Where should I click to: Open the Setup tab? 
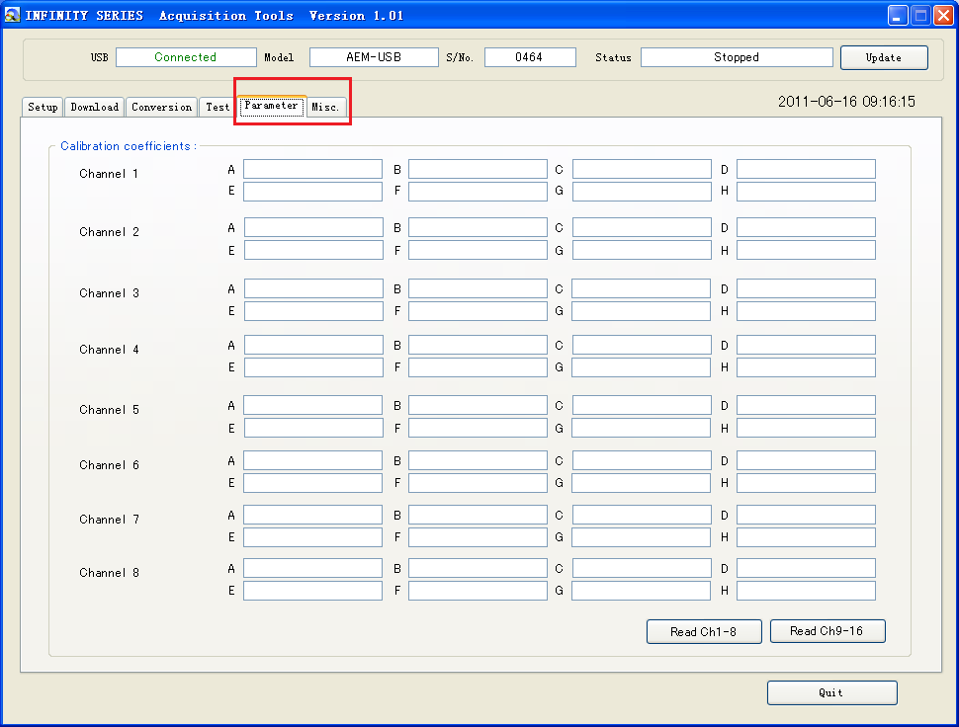43,107
